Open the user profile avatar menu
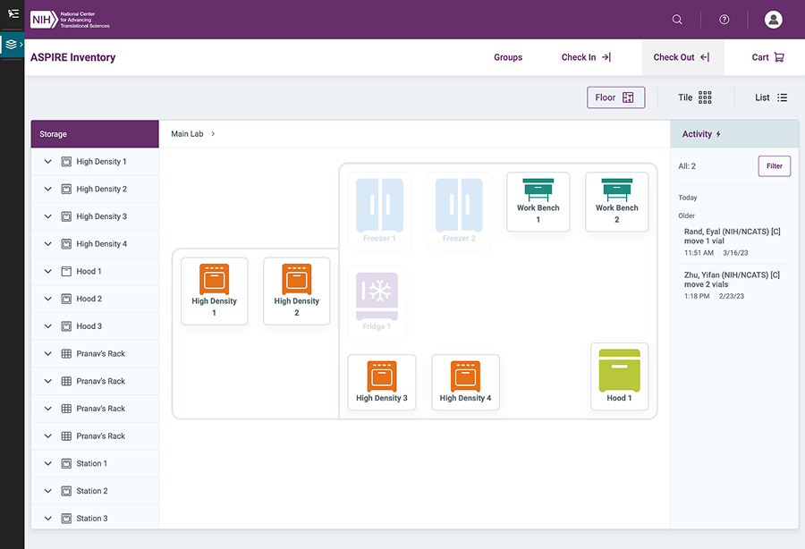805x549 pixels. [x=774, y=20]
